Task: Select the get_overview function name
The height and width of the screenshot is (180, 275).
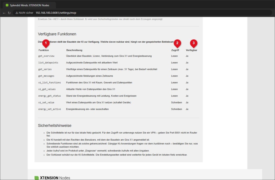Action: click(x=46, y=56)
